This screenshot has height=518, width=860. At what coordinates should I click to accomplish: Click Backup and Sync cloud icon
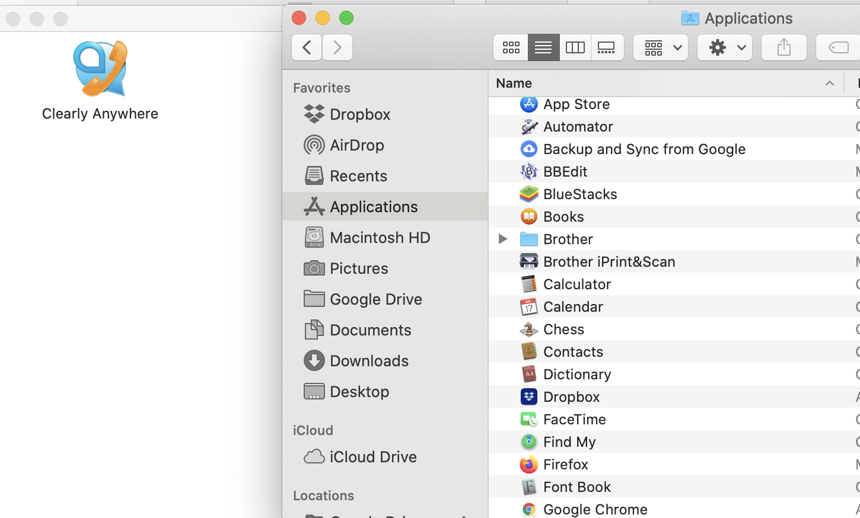(x=528, y=149)
